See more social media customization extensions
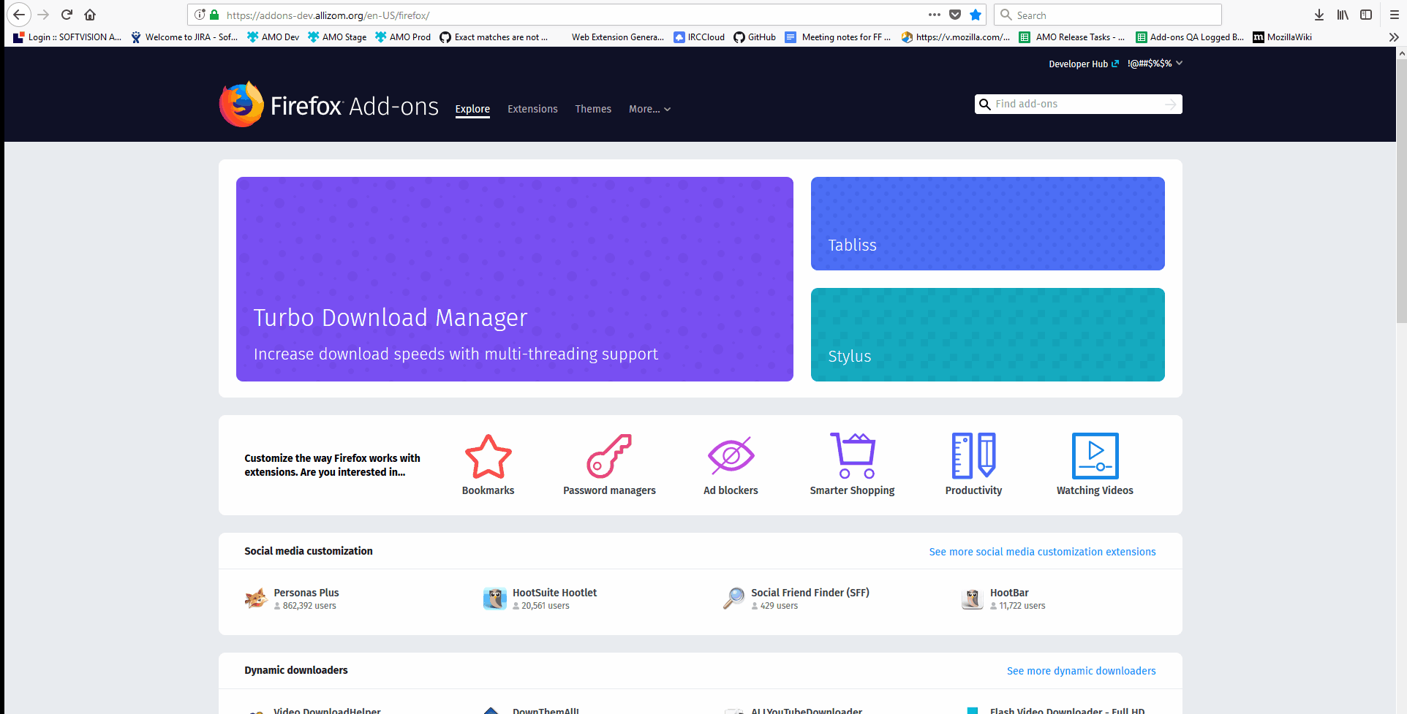 [1042, 552]
